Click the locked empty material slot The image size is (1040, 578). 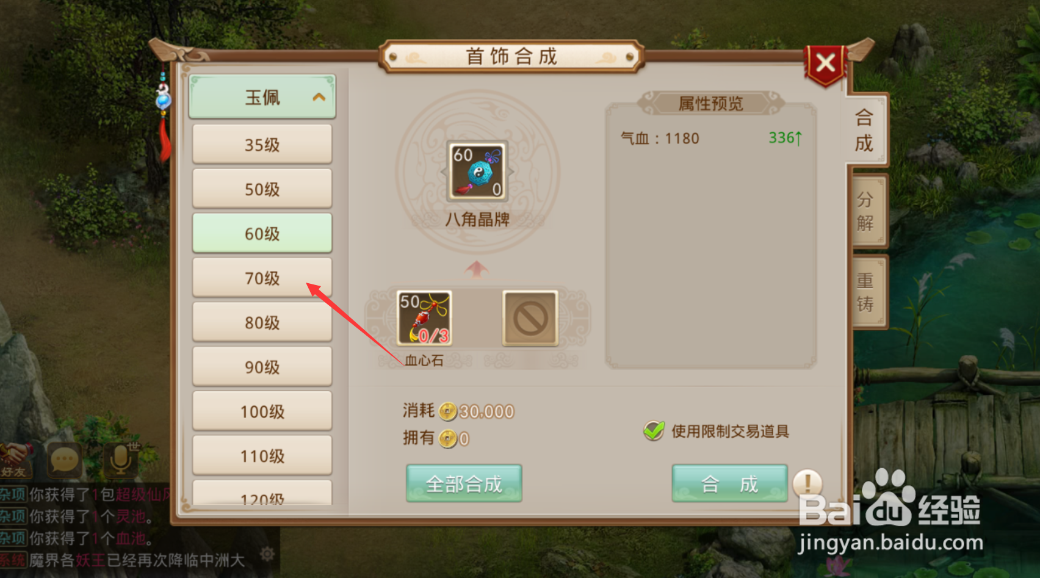click(x=530, y=318)
